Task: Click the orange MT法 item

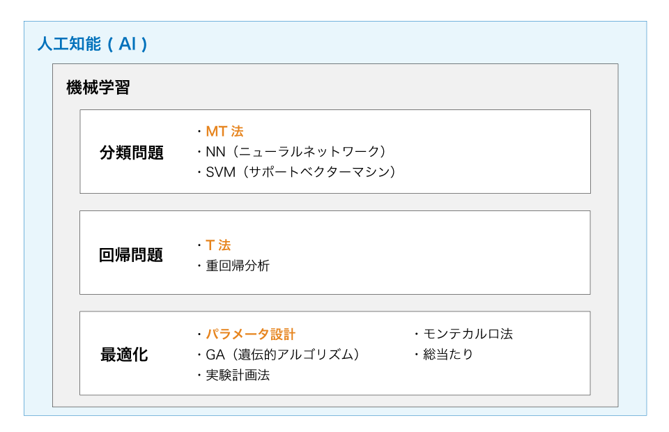Action: pyautogui.click(x=224, y=131)
